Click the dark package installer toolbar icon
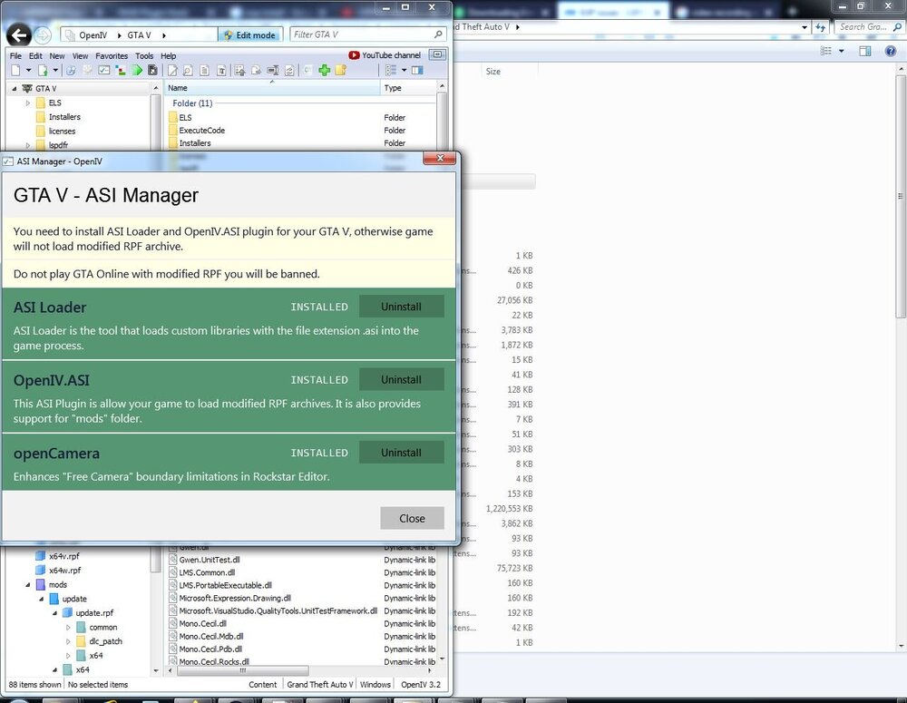Viewport: 907px width, 703px height. [x=152, y=70]
